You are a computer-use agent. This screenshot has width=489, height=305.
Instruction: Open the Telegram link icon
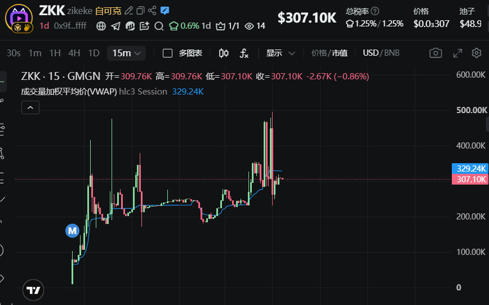tap(115, 26)
